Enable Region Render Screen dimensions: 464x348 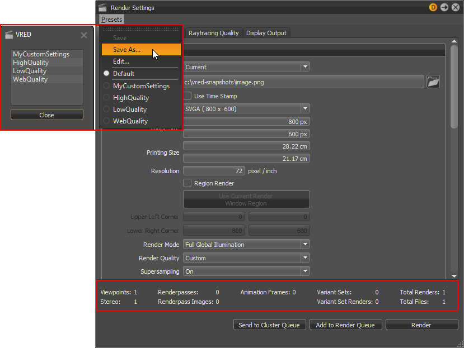pyautogui.click(x=188, y=183)
